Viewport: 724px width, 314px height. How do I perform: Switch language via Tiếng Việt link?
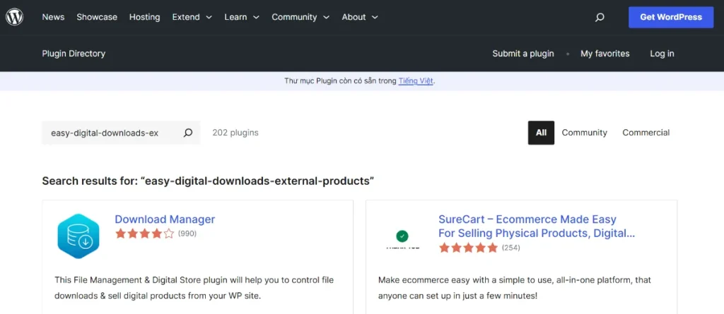pos(416,80)
